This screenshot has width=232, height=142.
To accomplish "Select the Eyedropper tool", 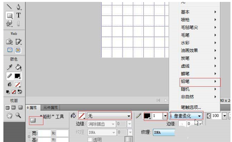I will (x=9, y=67).
